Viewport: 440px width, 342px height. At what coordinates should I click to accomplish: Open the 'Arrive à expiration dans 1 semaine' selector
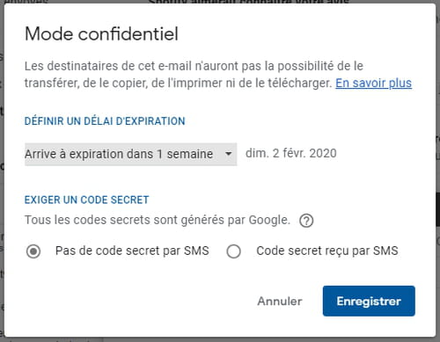131,154
